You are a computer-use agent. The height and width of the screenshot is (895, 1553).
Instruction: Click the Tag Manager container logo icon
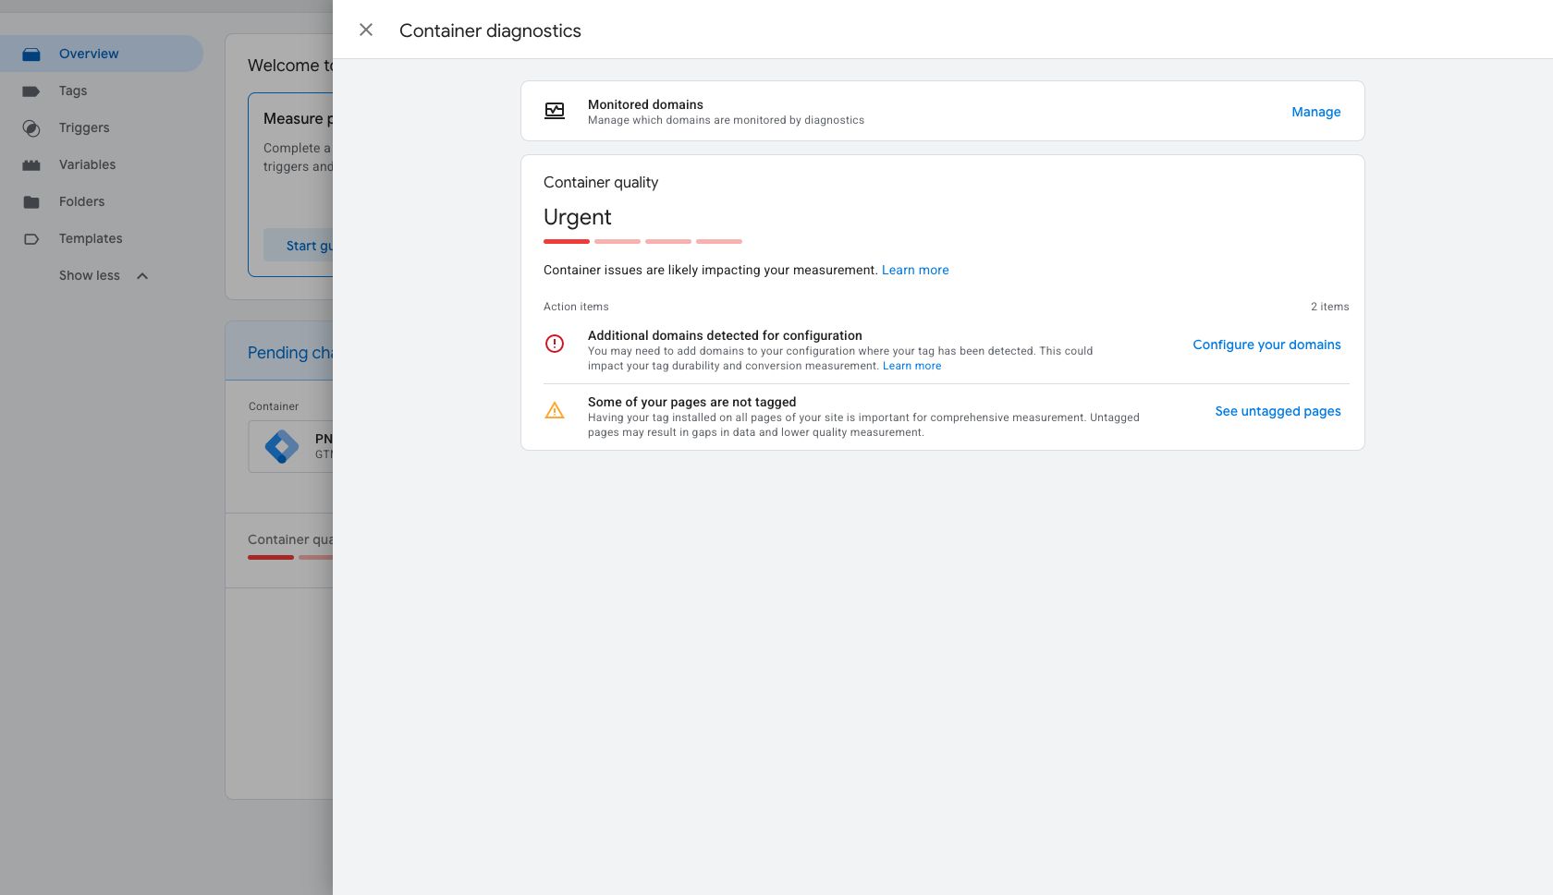(282, 447)
